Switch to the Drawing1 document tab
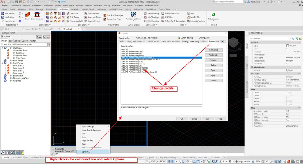Screen dimensions: 303x164 point(48,29)
